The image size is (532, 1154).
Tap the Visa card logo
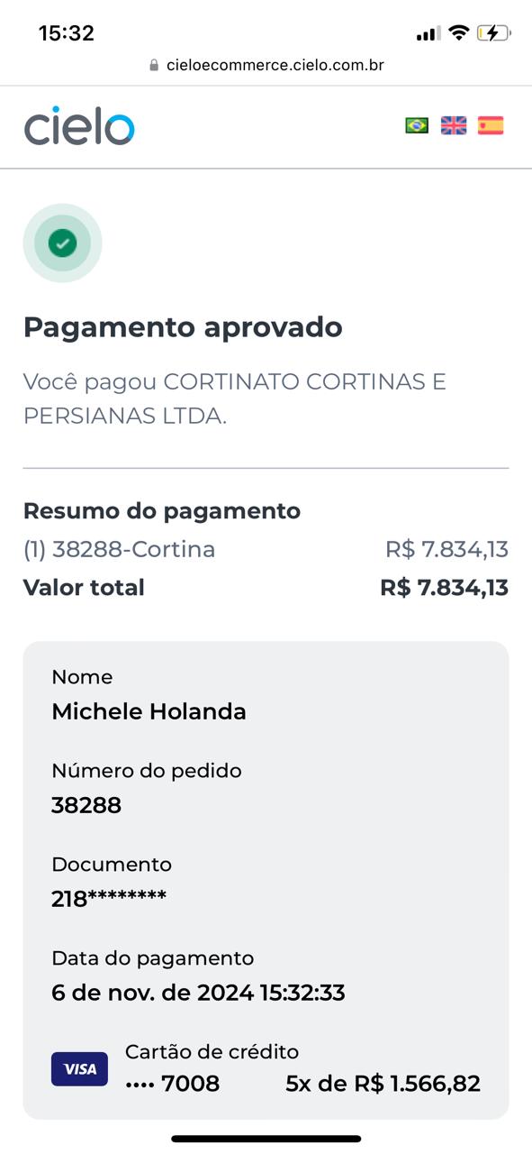(79, 1068)
